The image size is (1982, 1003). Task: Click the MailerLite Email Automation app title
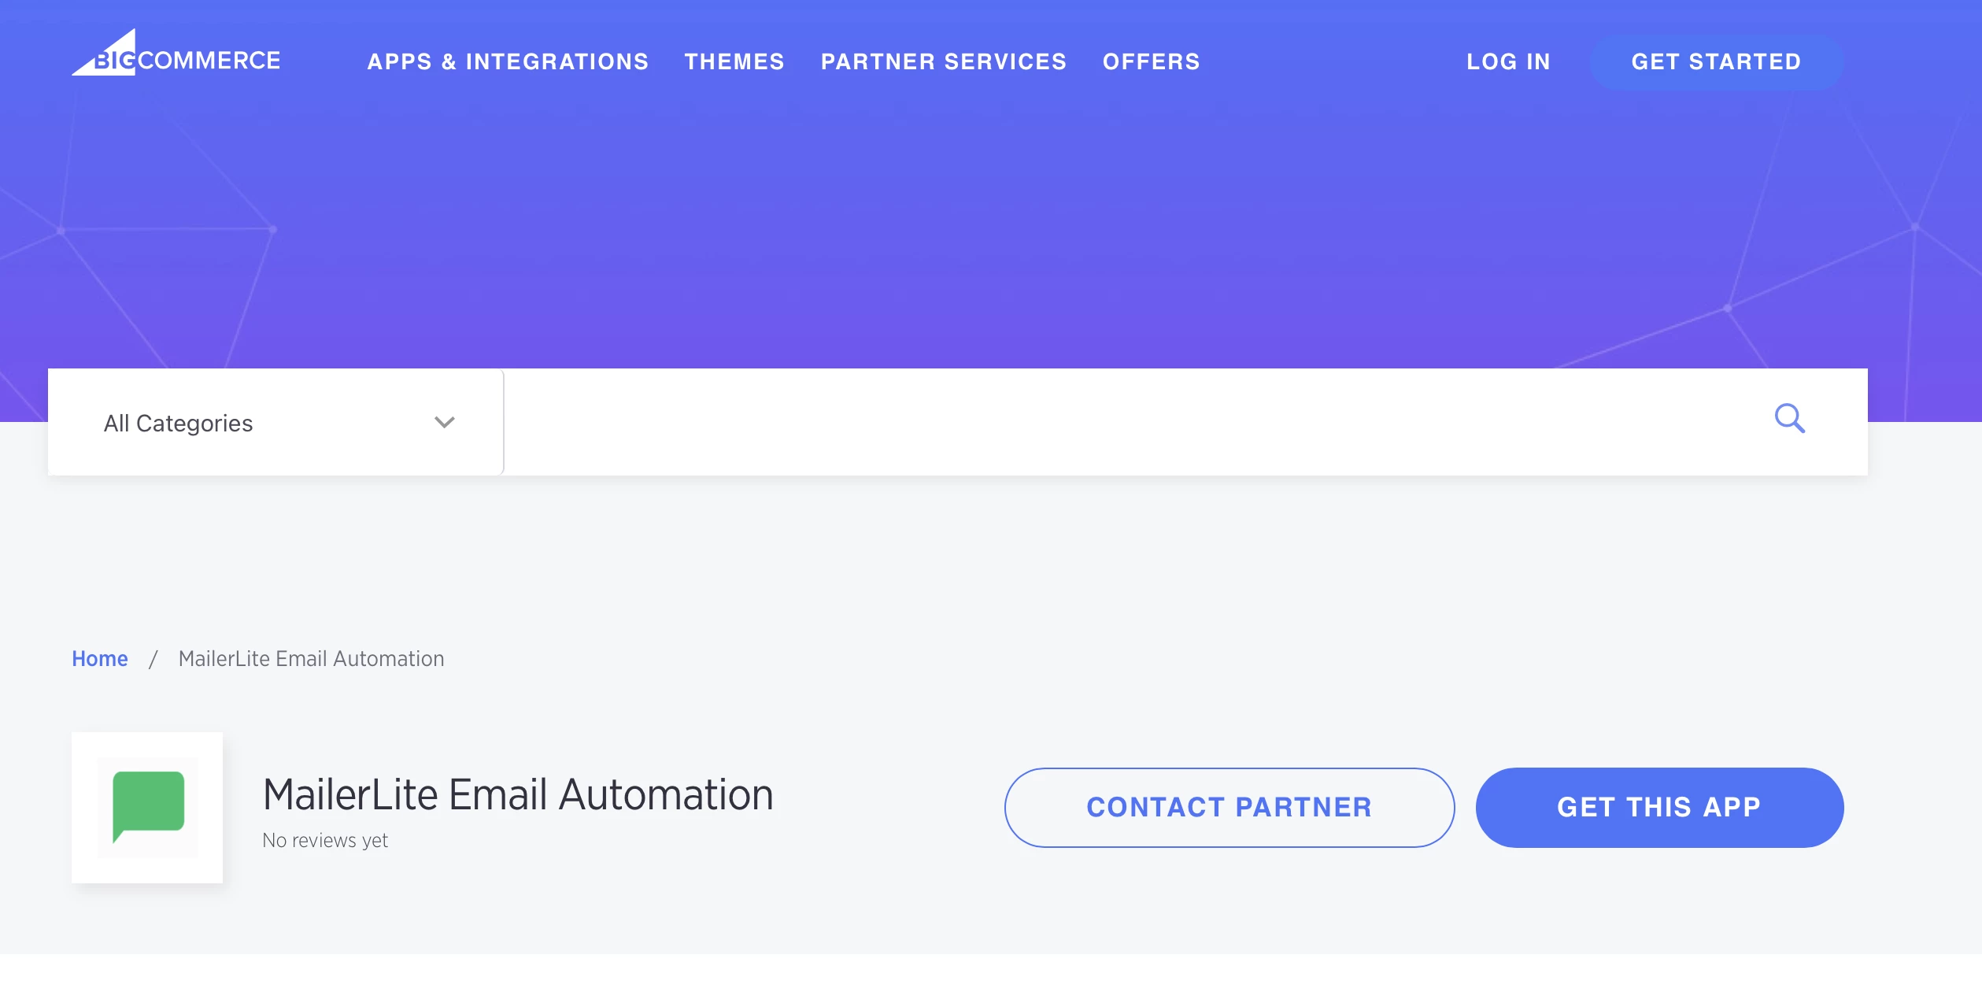point(518,794)
